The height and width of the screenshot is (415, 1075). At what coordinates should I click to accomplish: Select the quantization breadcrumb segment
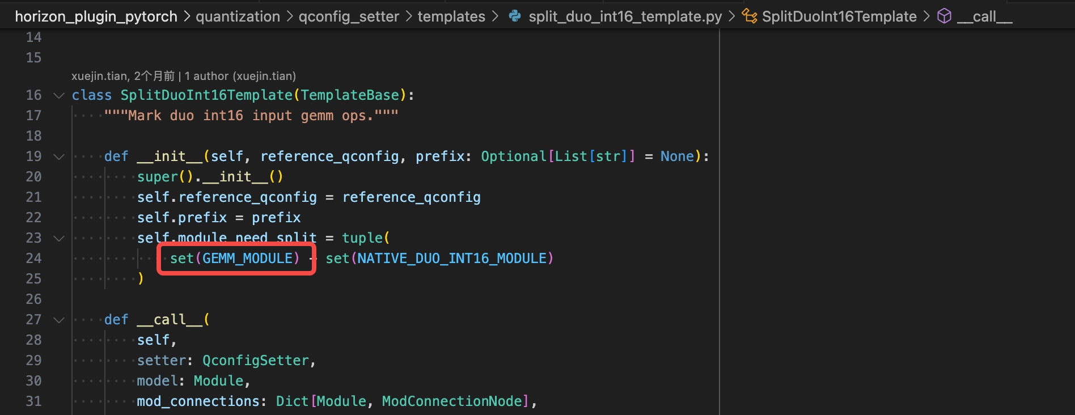(238, 16)
